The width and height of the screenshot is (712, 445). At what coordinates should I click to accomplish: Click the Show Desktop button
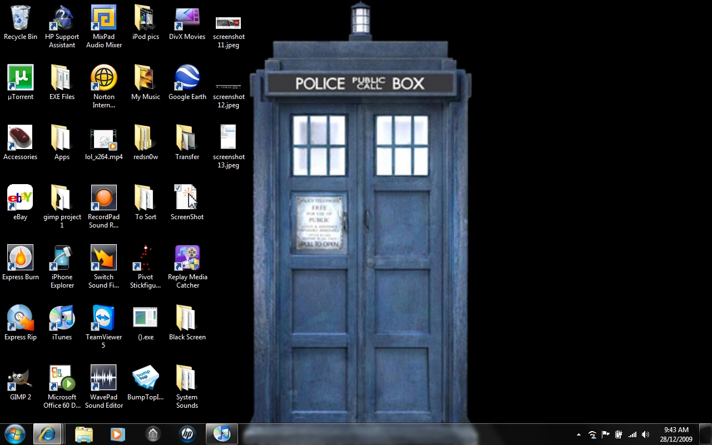(x=705, y=434)
